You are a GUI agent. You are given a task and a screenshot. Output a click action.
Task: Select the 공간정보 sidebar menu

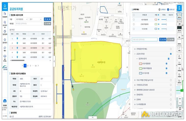[x=5, y=23]
